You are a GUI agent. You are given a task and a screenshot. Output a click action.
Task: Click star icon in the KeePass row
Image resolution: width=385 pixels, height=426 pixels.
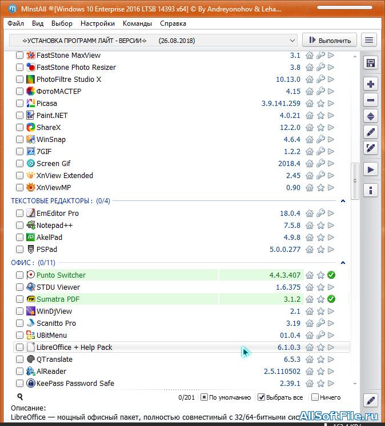click(320, 384)
